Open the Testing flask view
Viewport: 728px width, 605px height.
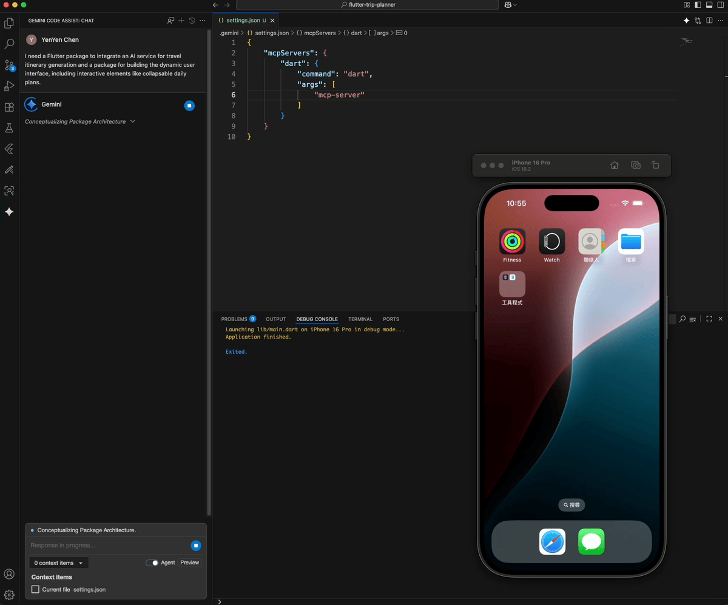9,128
